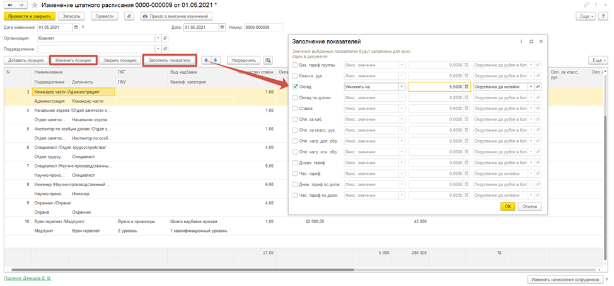The height and width of the screenshot is (286, 614).
Task: Open help question mark near Дата изменений
Action: (83, 28)
